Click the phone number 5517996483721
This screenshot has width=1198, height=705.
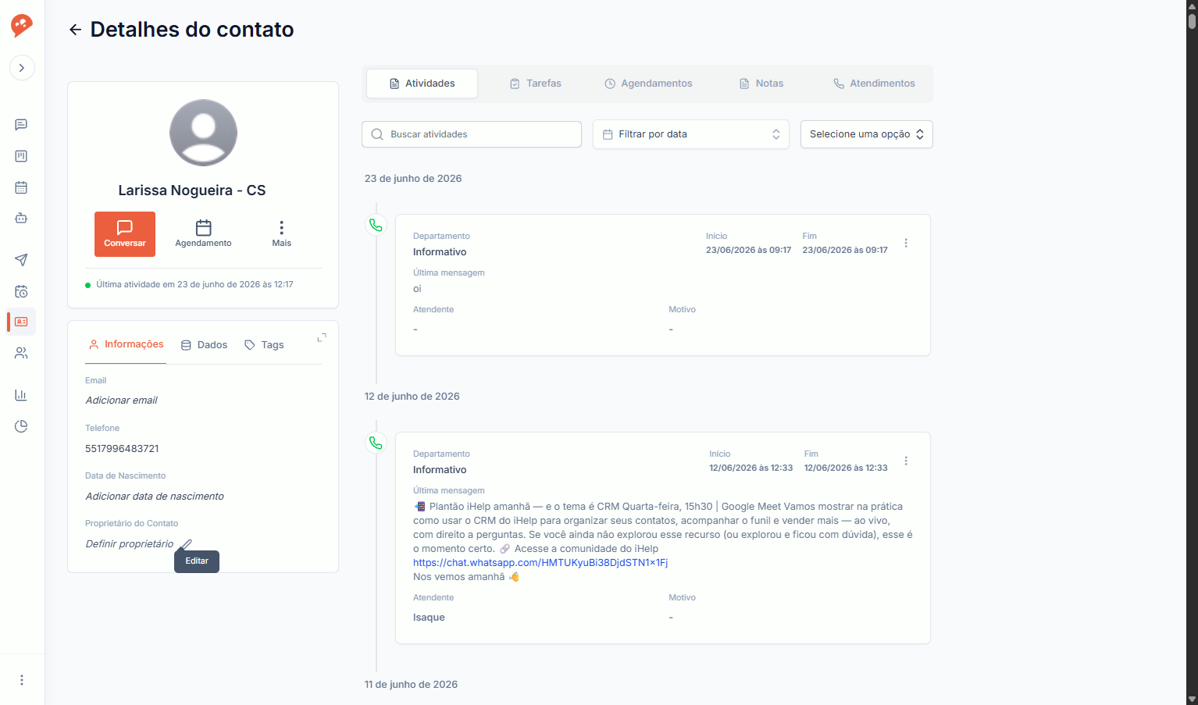tap(122, 449)
